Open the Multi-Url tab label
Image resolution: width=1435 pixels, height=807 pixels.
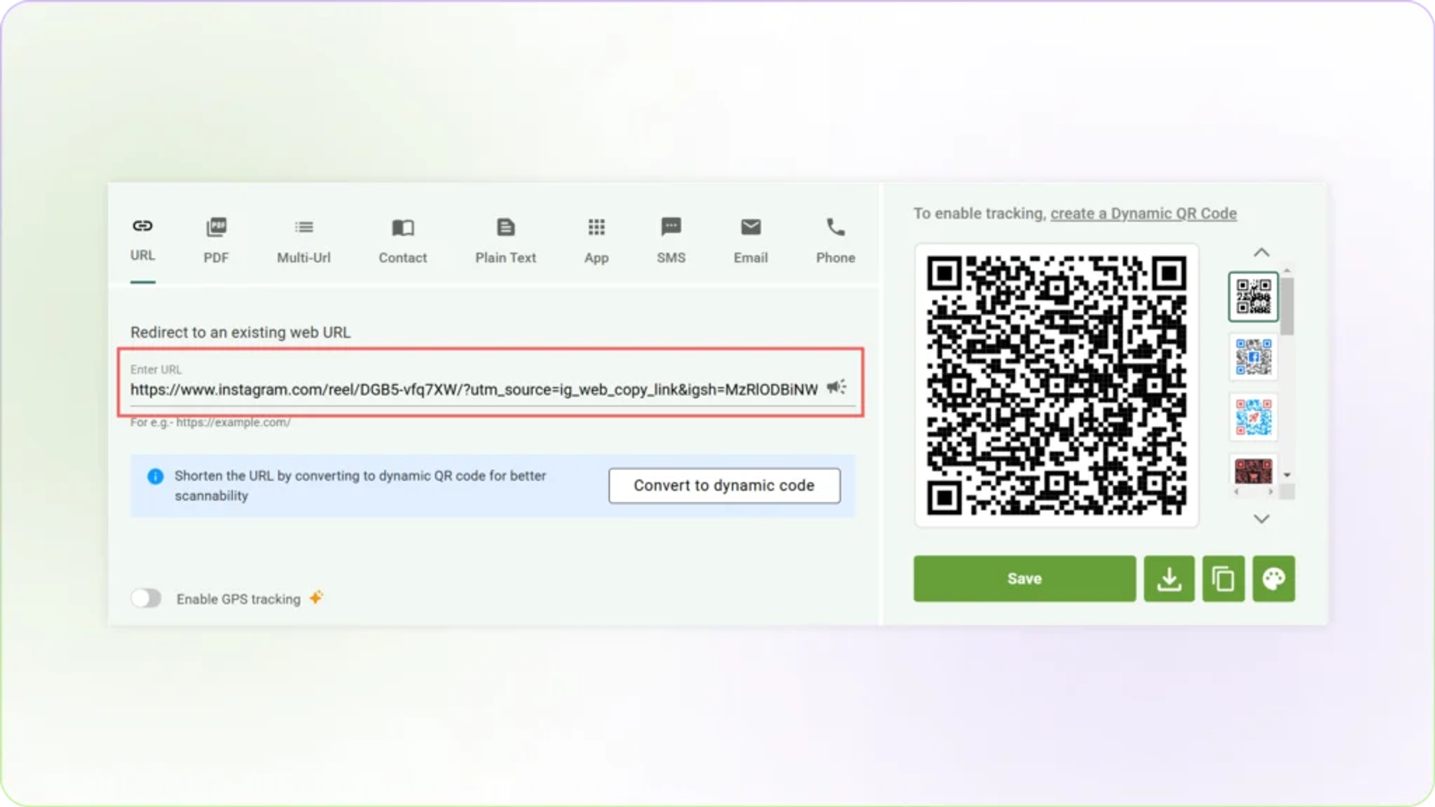[x=303, y=258]
